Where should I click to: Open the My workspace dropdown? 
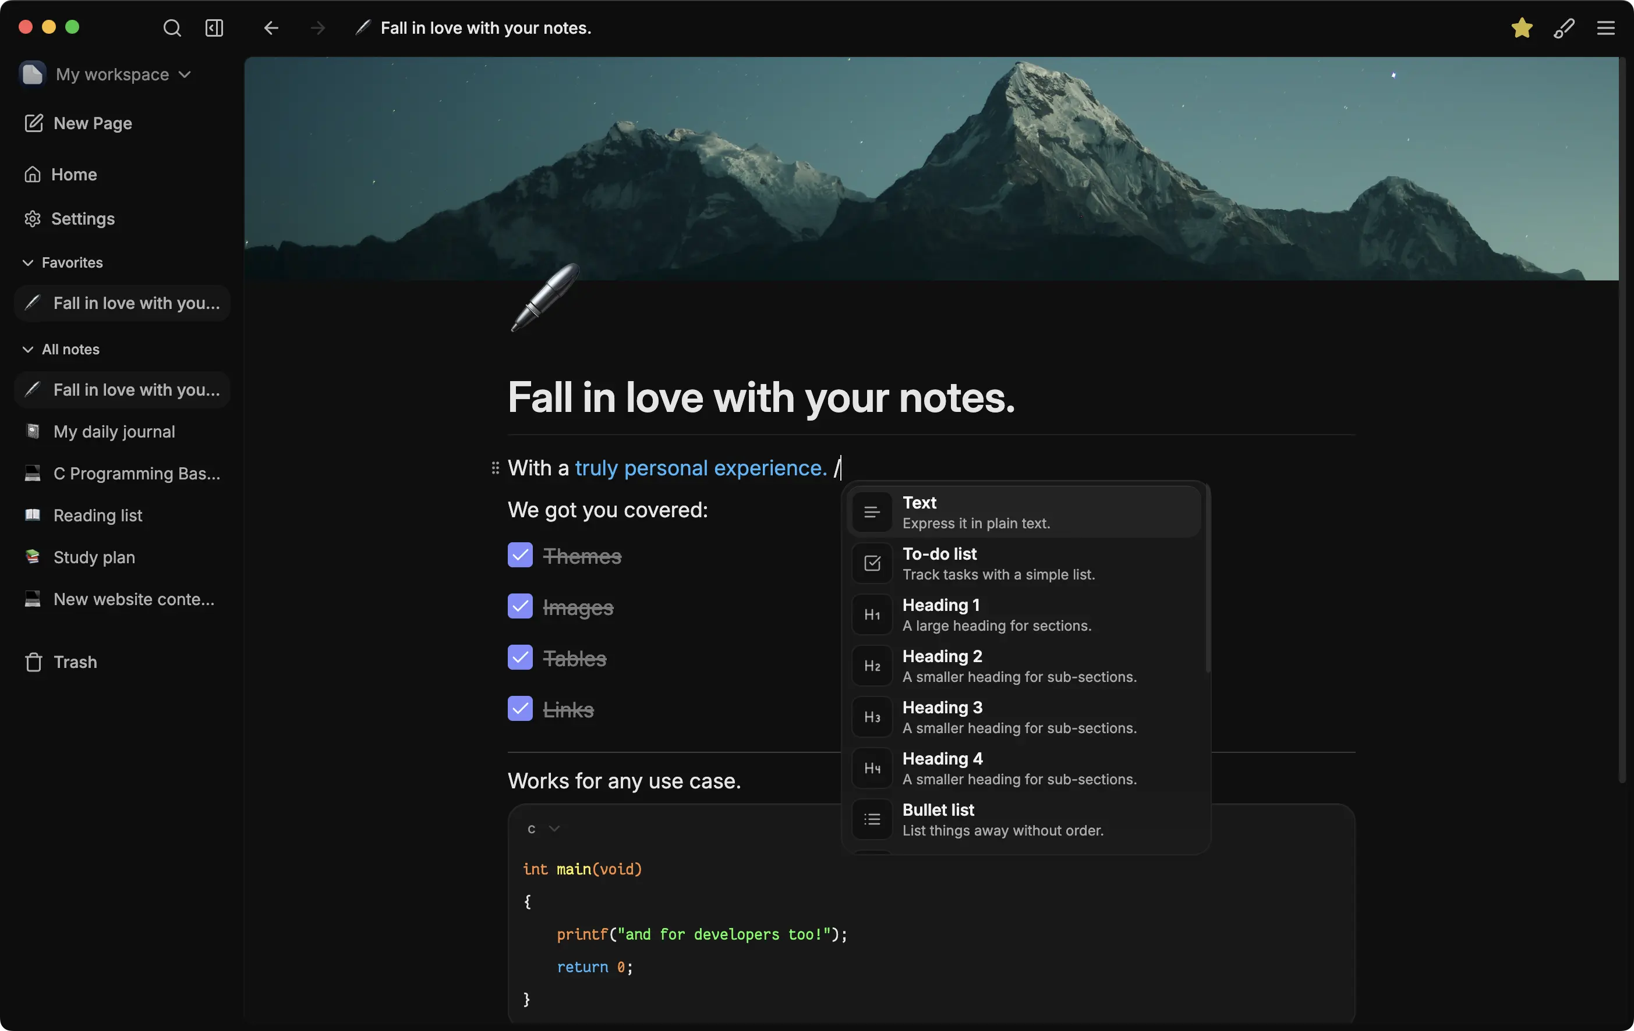114,74
